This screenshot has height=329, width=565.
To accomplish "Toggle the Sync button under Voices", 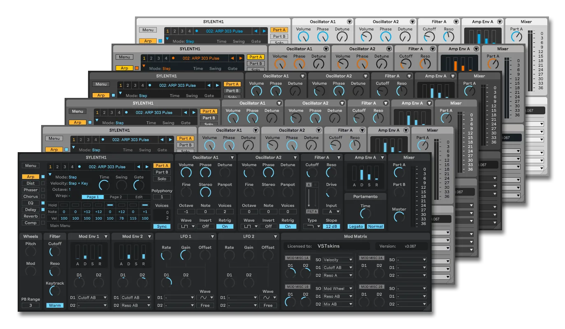I will [x=162, y=227].
